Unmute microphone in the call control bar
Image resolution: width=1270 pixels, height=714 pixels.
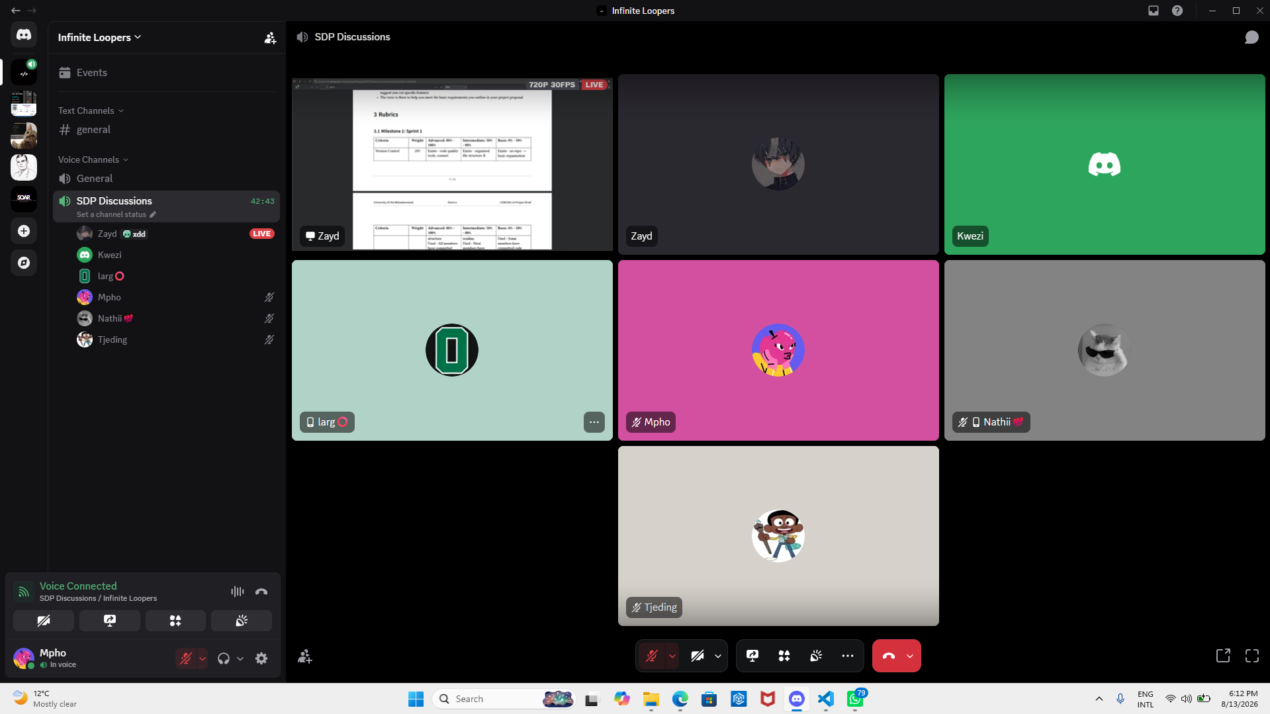point(652,656)
